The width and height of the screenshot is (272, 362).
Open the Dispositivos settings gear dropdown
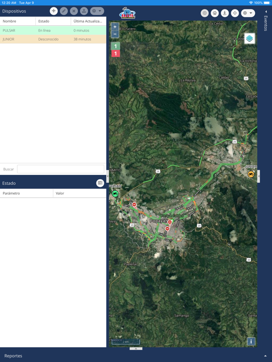tap(97, 11)
